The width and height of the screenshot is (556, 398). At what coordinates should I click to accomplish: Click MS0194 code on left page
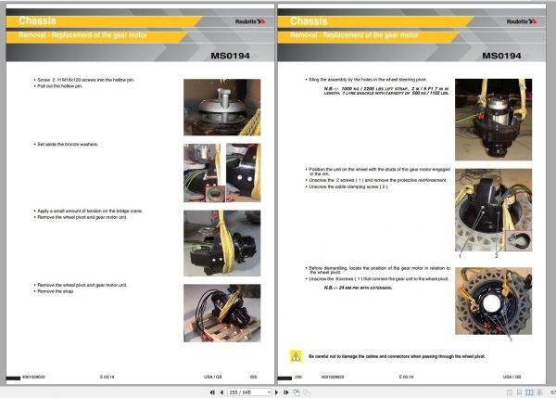coord(230,56)
